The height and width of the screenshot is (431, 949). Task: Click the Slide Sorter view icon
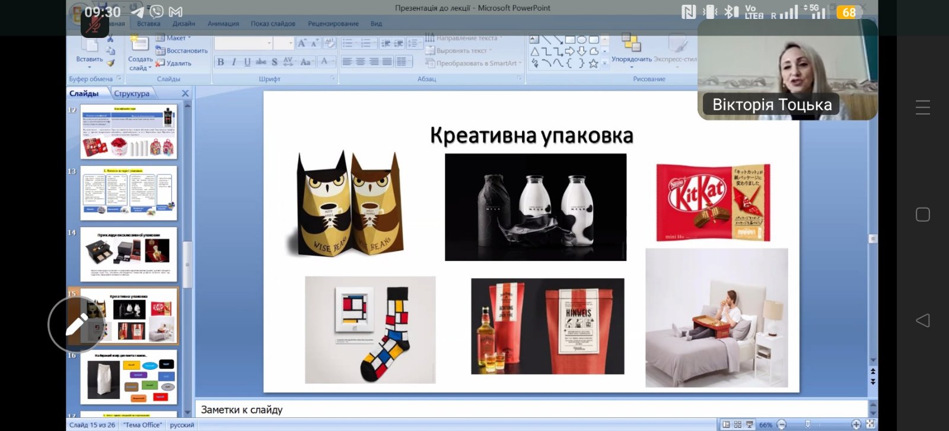click(738, 424)
